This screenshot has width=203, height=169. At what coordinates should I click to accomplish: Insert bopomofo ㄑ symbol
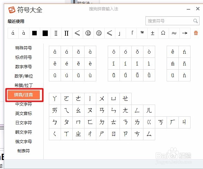(x=55, y=134)
